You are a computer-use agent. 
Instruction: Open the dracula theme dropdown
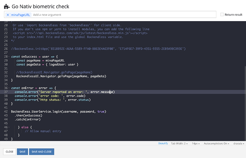(x=239, y=144)
